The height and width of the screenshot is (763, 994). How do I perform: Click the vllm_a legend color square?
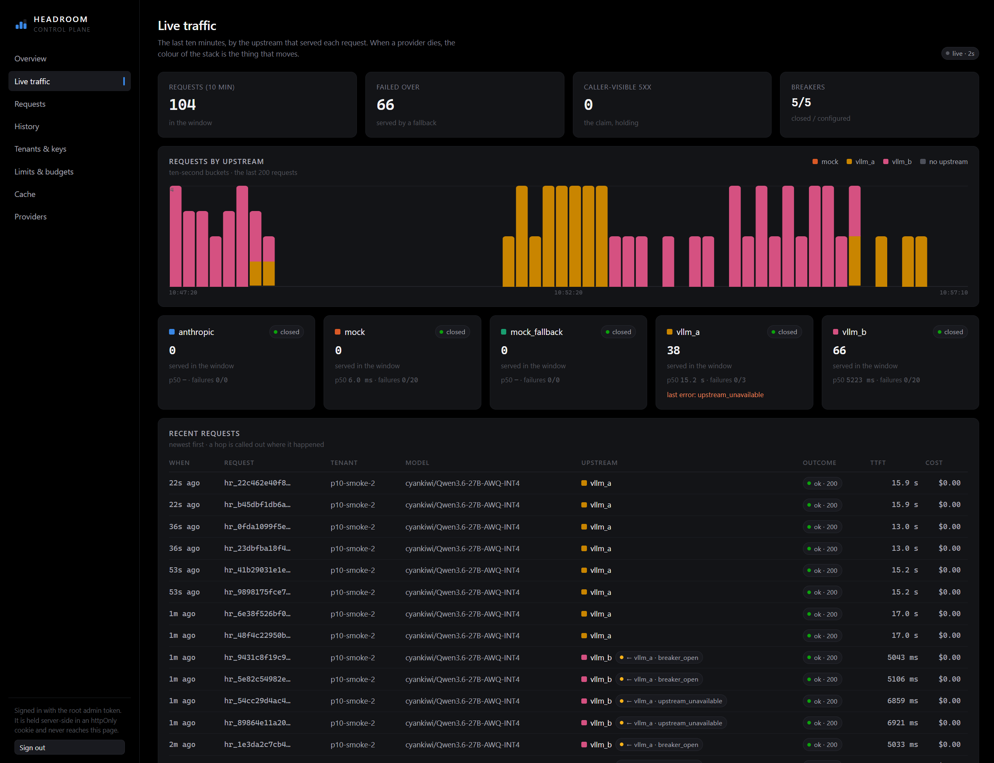coord(849,162)
